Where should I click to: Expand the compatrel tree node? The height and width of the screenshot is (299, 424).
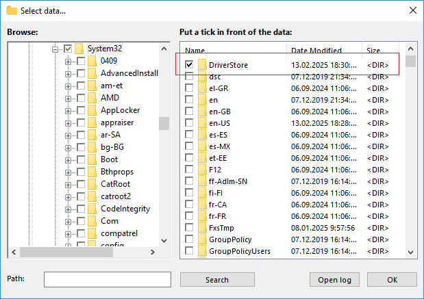(68, 234)
